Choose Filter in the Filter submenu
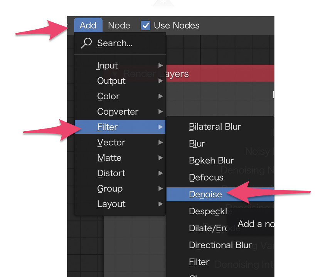 220,262
